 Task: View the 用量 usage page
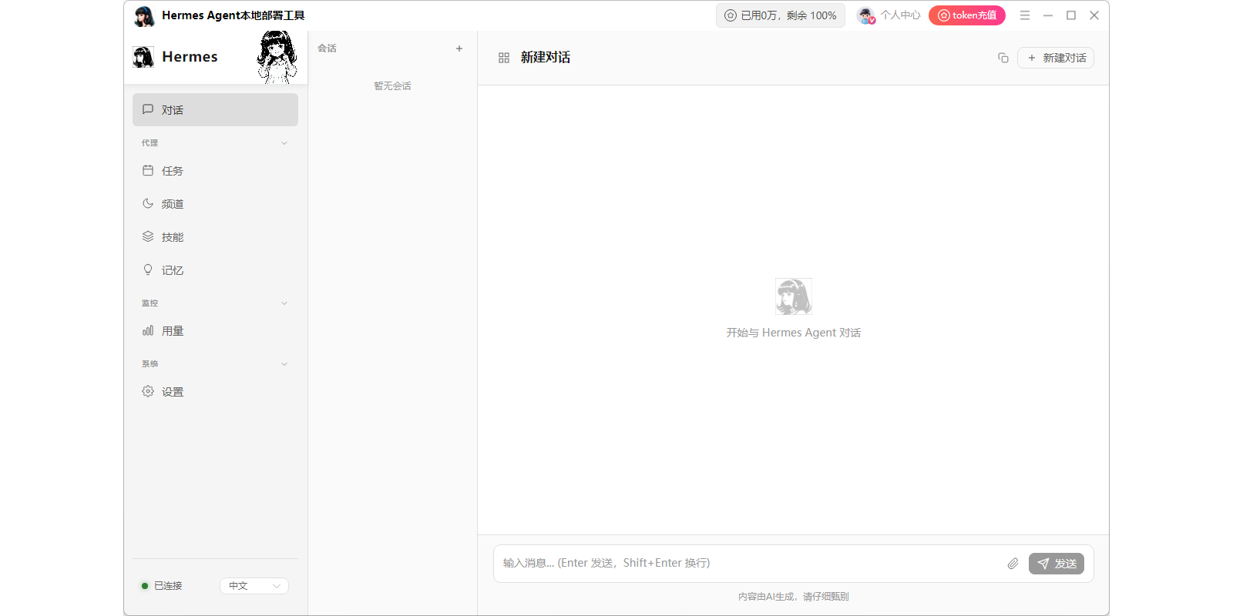tap(215, 331)
